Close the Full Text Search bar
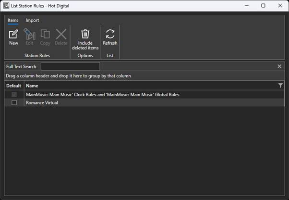Image resolution: width=289 pixels, height=200 pixels. tap(279, 66)
